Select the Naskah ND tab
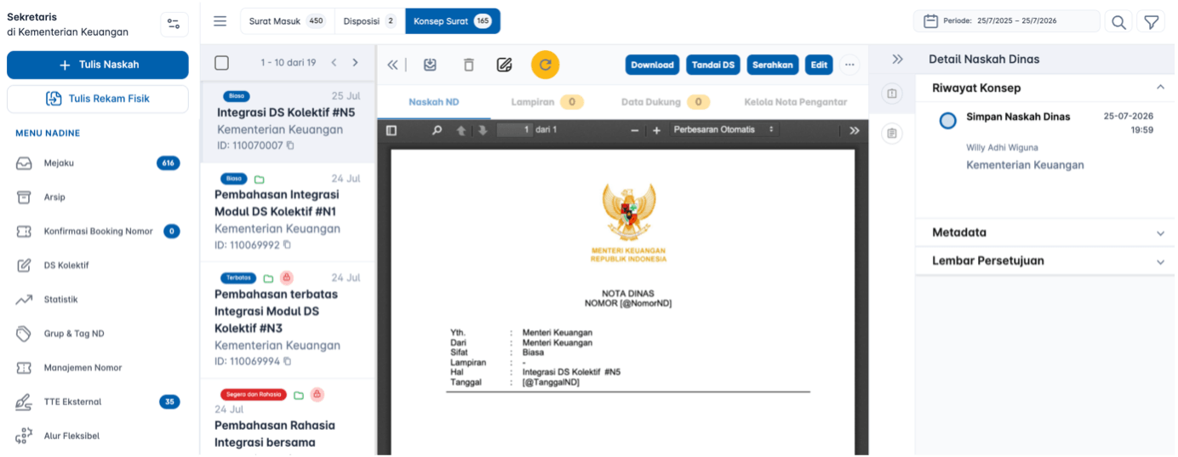 click(434, 102)
